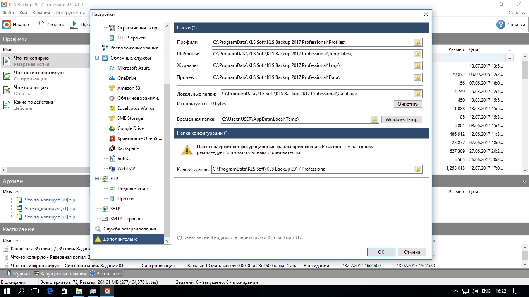Image resolution: width=529 pixels, height=297 pixels.
Task: Browse folder for Конфигурация path
Action: (x=417, y=169)
